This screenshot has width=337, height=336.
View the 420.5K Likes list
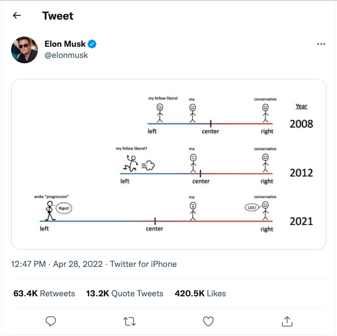tap(200, 293)
